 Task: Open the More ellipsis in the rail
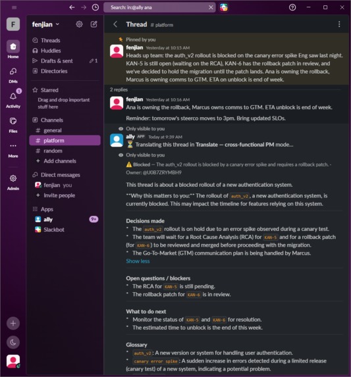coord(13,150)
